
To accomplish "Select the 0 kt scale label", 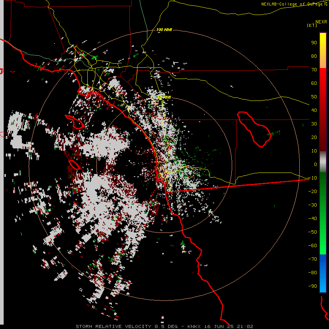I will [315, 164].
